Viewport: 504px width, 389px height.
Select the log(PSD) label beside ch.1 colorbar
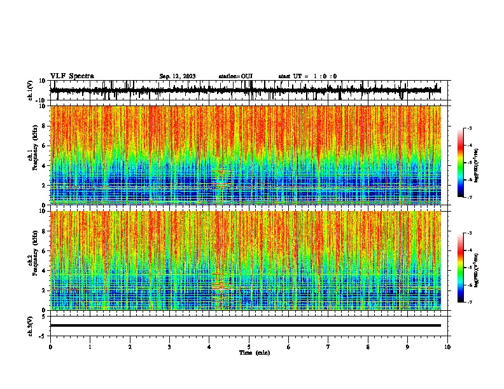(x=476, y=165)
